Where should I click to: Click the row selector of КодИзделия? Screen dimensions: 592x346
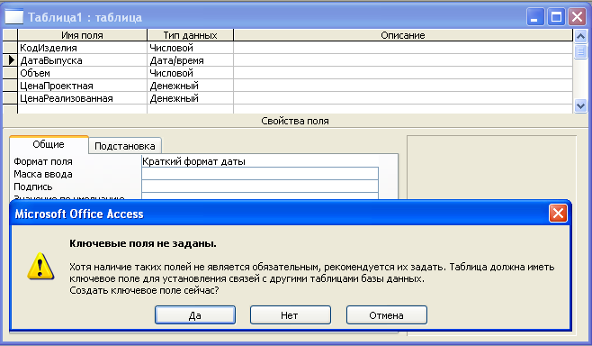pyautogui.click(x=10, y=48)
